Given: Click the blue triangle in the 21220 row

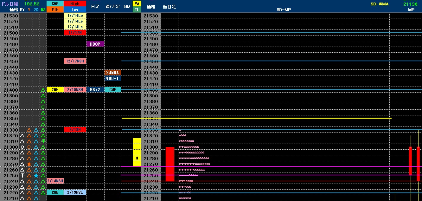Looking at the screenshot, I should pyautogui.click(x=36, y=192).
